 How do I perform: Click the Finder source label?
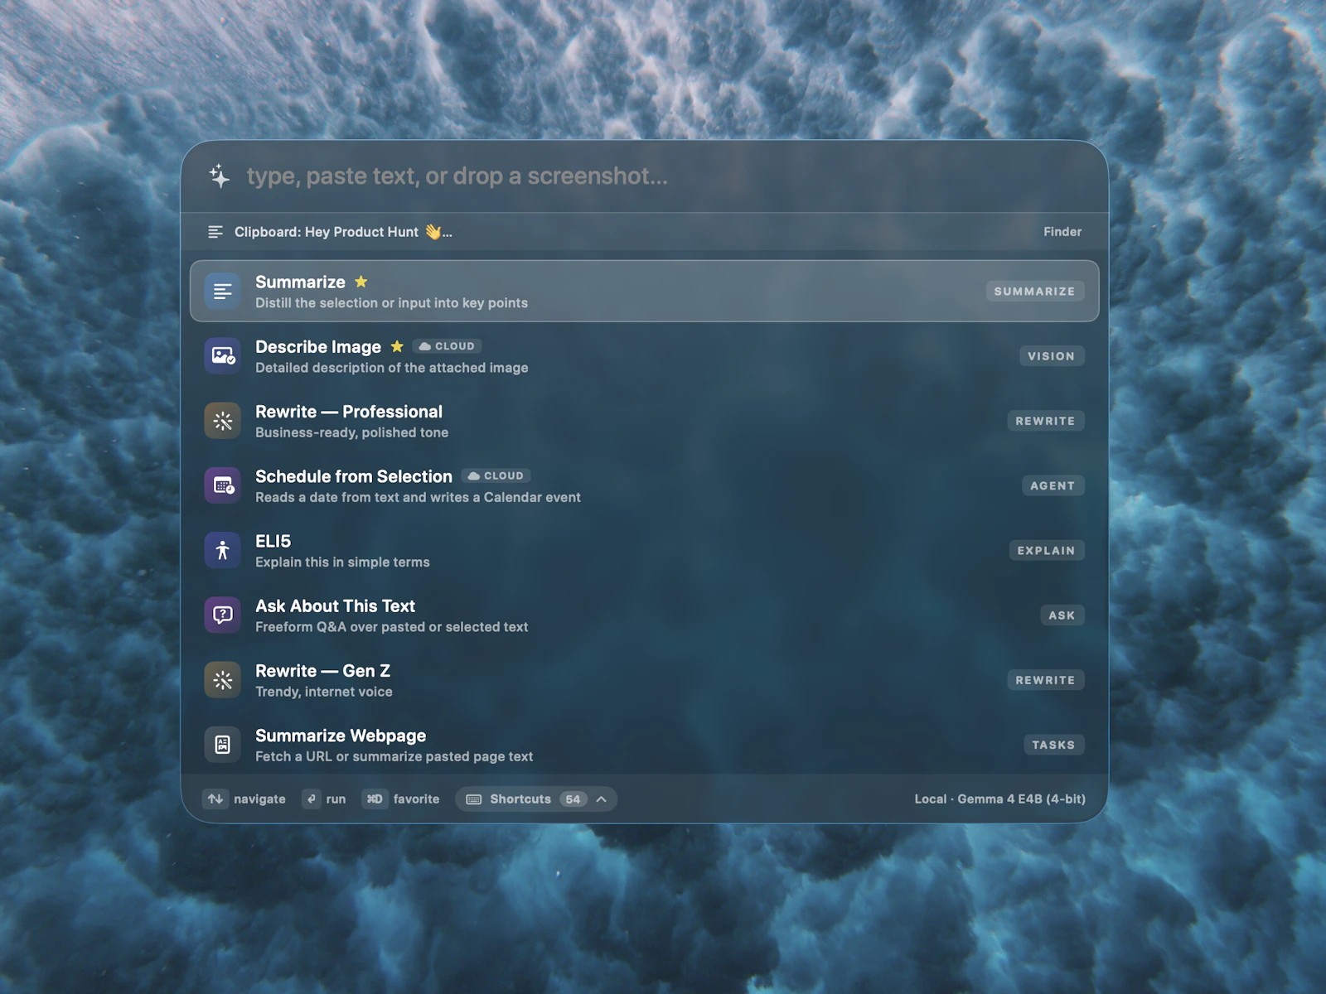1062,232
